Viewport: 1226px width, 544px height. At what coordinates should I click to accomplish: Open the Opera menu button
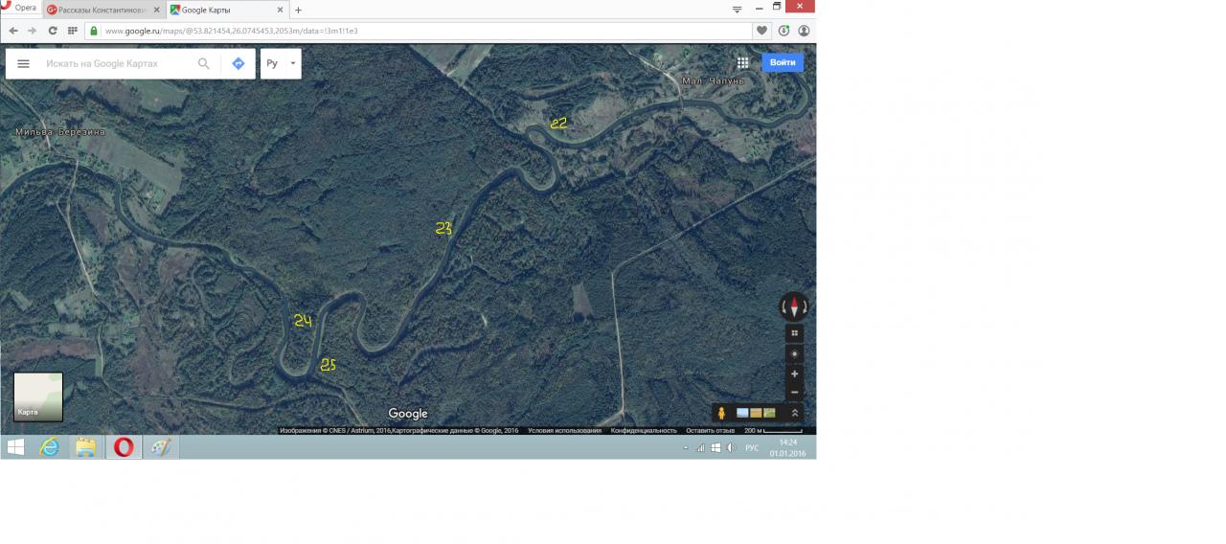[19, 8]
